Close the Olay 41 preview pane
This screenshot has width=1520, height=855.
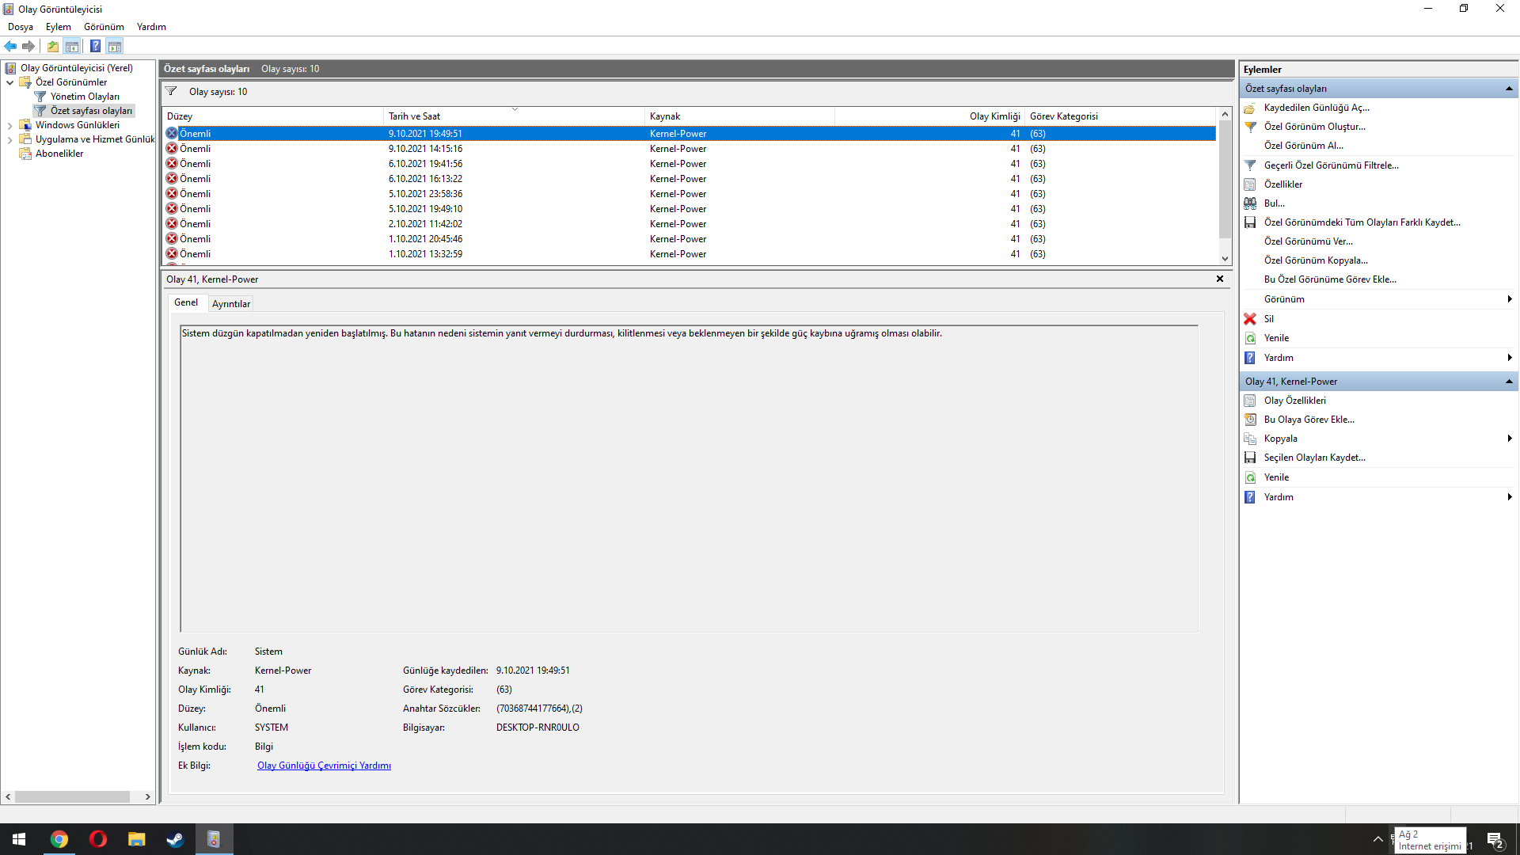tap(1220, 279)
